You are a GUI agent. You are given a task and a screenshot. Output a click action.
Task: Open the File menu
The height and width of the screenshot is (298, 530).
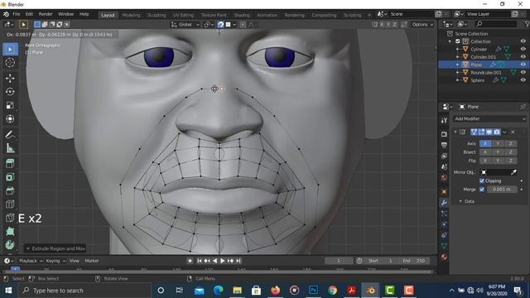pos(17,14)
